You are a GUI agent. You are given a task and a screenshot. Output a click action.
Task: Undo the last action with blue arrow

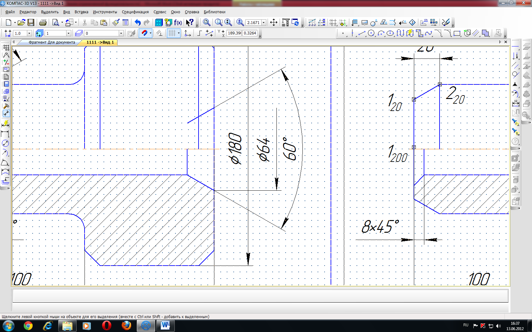click(137, 22)
